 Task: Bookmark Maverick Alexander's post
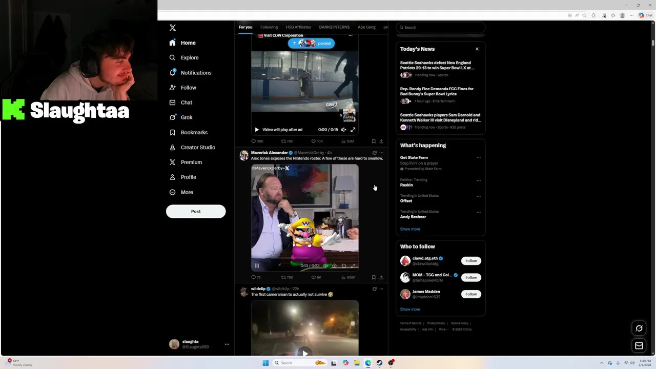(374, 277)
